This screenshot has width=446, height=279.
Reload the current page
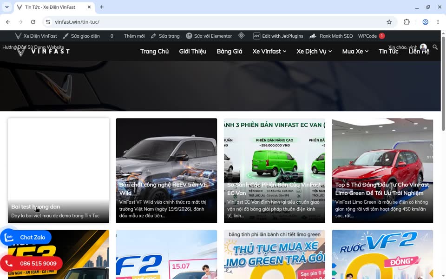(x=33, y=22)
